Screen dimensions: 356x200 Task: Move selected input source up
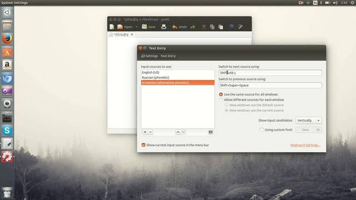point(178,132)
